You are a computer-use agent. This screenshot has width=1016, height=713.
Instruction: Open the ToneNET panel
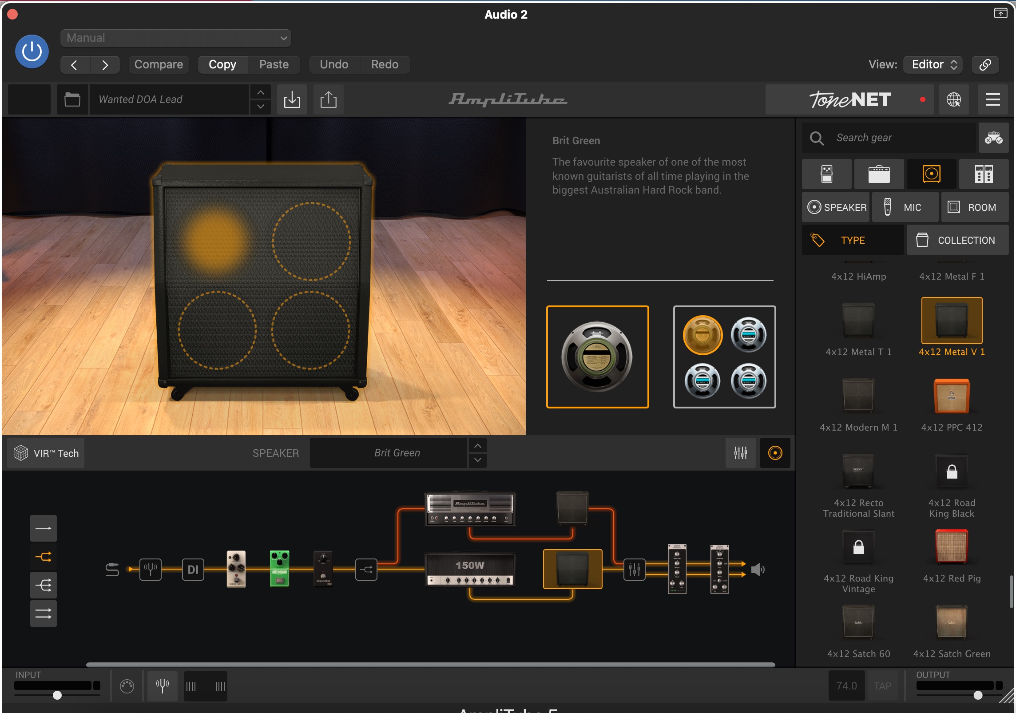tap(849, 99)
